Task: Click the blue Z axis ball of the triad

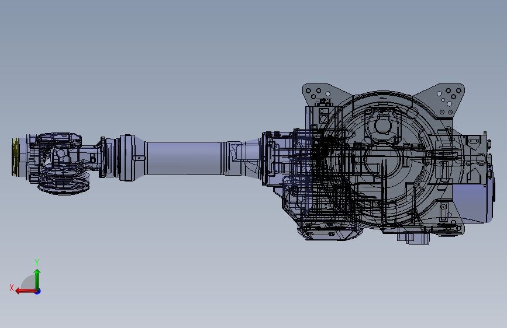Action: click(x=38, y=291)
